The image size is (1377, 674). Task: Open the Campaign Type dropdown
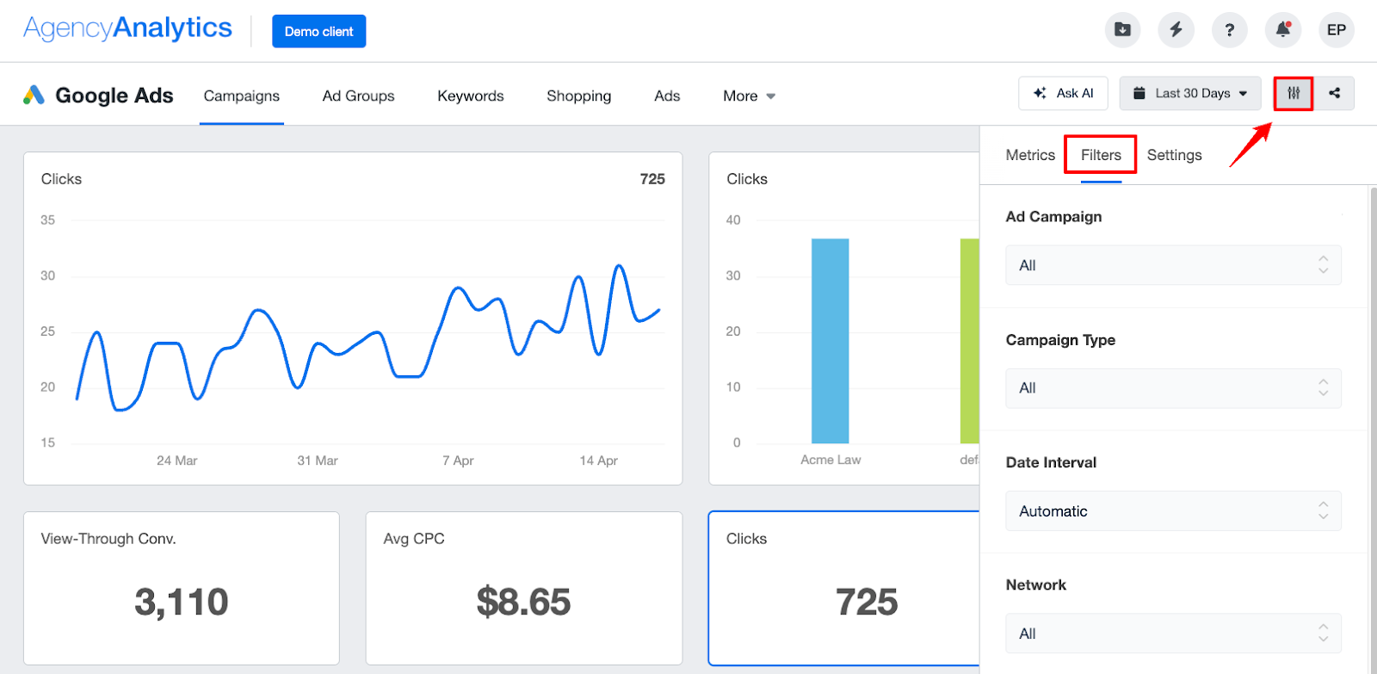[x=1173, y=388]
